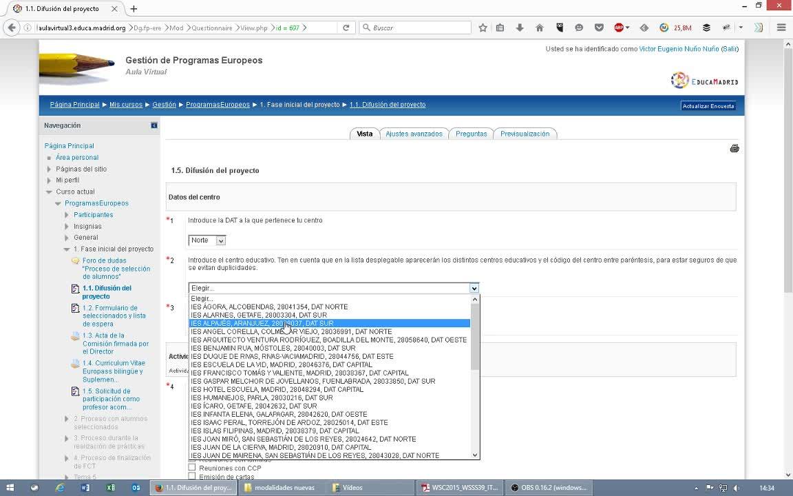793x496 pixels.
Task: Expand 'Mi perfil' in navigation tree
Action: [49, 180]
